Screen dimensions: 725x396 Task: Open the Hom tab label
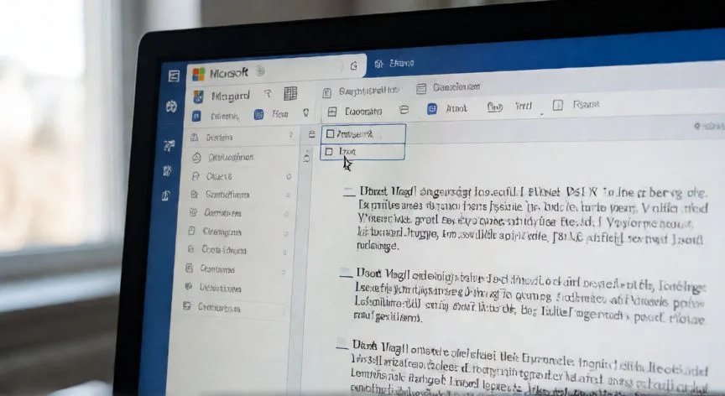tap(279, 113)
